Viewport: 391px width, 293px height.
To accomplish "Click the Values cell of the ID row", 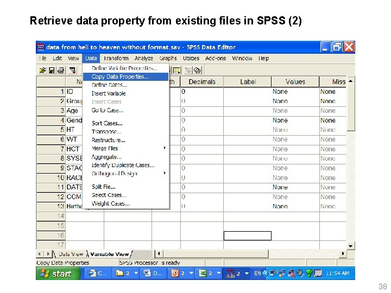I will [x=295, y=92].
